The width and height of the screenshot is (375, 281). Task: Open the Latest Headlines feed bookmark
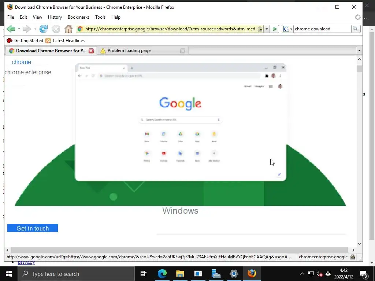pyautogui.click(x=65, y=41)
